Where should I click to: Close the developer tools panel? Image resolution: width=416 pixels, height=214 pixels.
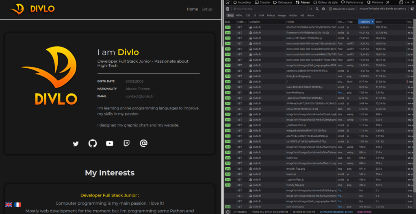tap(413, 2)
